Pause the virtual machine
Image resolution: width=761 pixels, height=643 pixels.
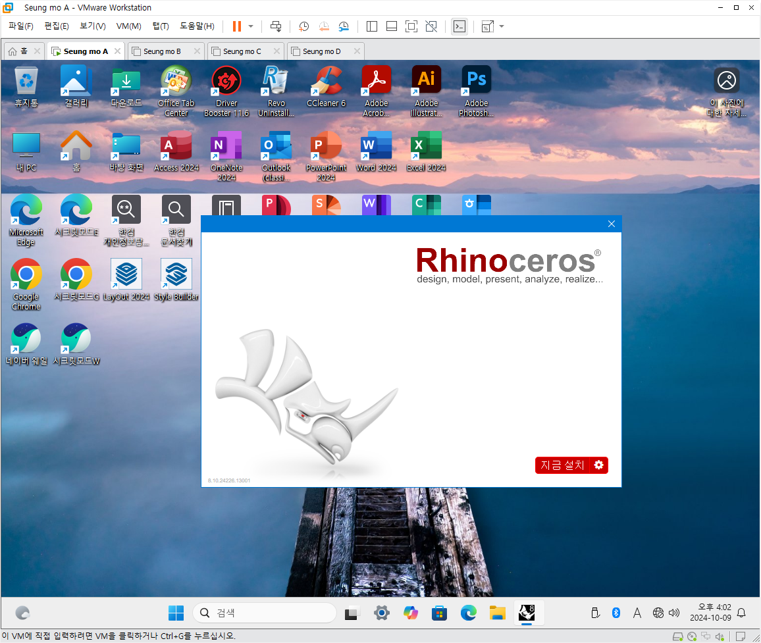(237, 26)
